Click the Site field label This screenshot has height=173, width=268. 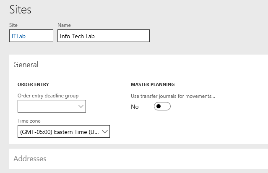point(13,25)
